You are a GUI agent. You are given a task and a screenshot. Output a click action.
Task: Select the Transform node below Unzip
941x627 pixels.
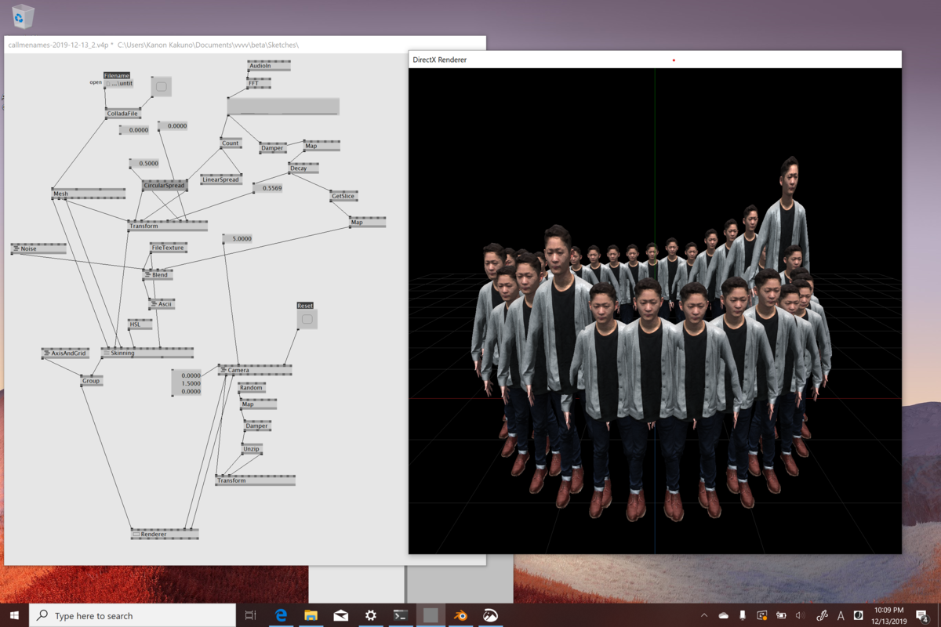(255, 480)
